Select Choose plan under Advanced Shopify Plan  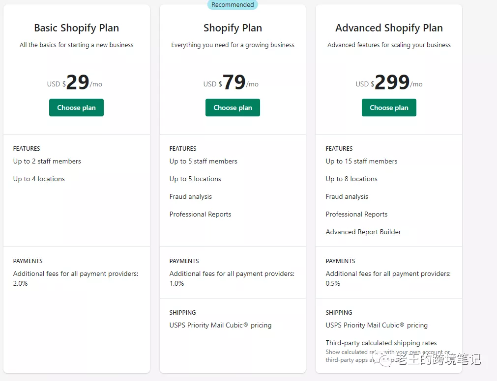(389, 108)
